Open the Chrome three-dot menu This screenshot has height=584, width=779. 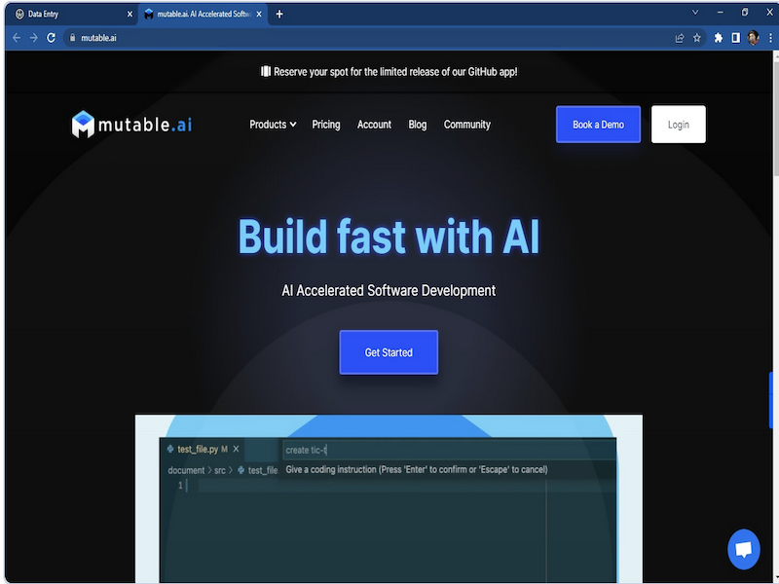[x=770, y=38]
